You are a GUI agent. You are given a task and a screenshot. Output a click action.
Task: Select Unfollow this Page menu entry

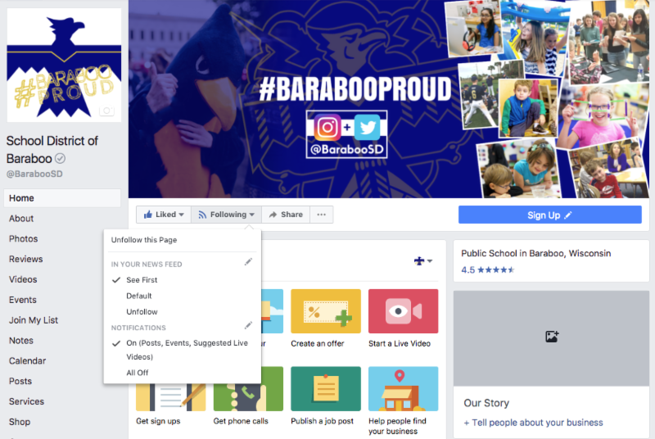pos(144,240)
